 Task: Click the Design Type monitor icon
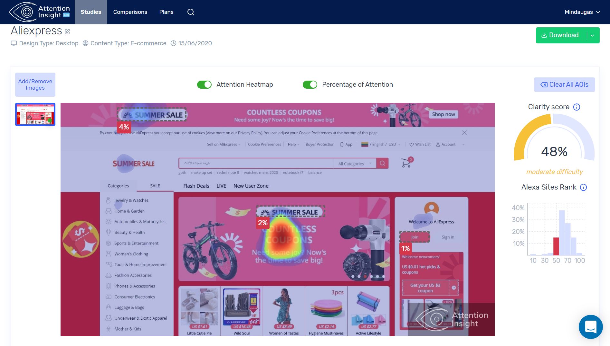click(14, 43)
